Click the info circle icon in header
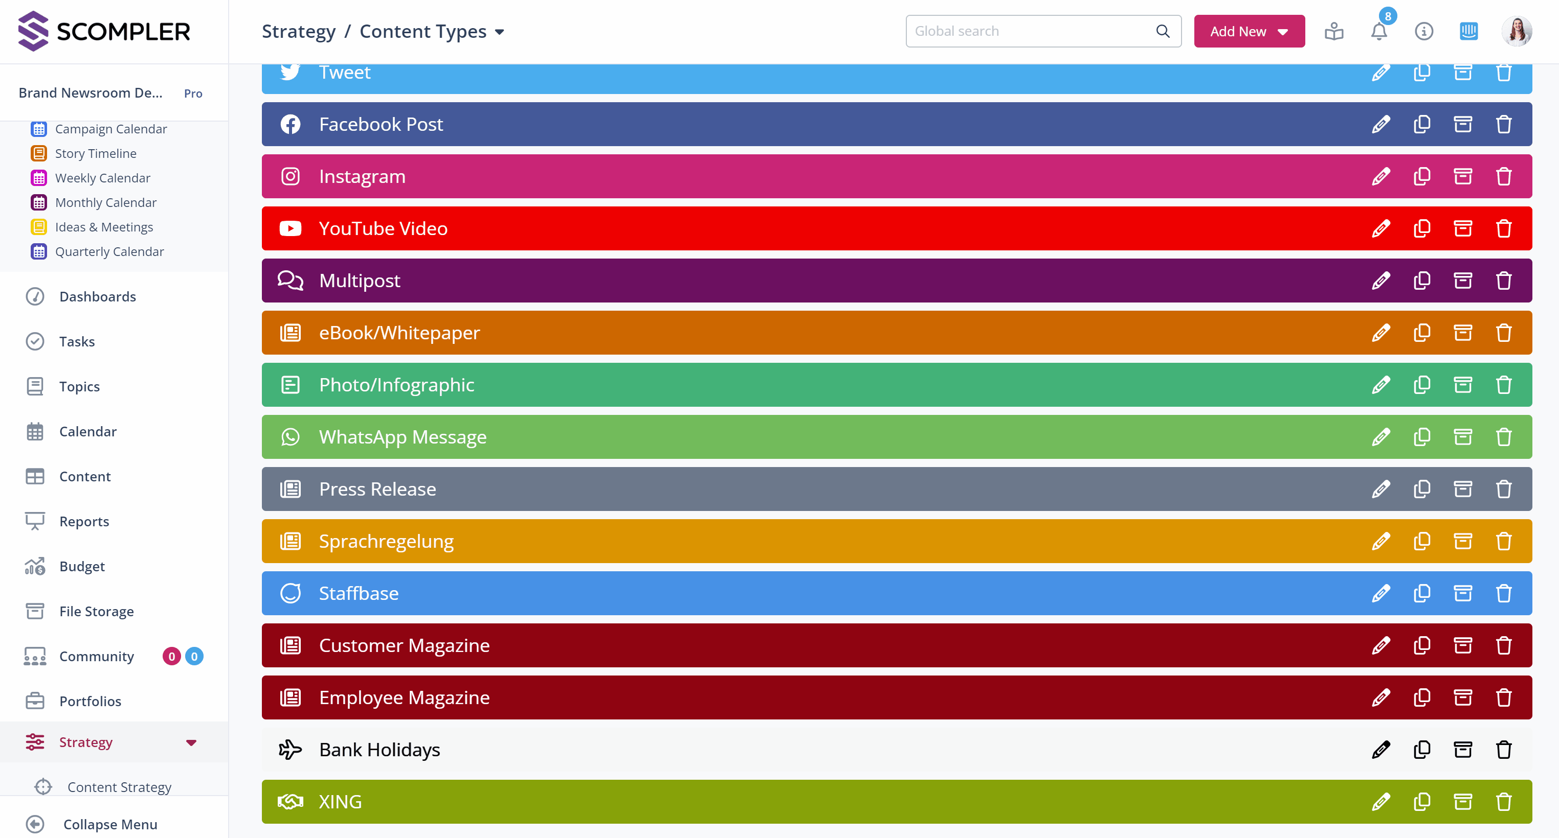 pos(1423,32)
